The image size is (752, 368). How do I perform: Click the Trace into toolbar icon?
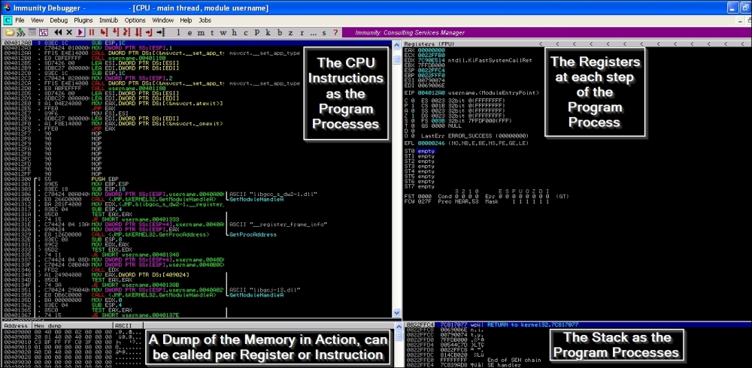tap(126, 32)
